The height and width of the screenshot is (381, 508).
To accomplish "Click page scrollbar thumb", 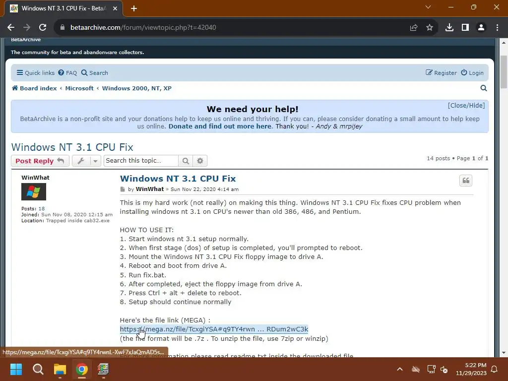I will click(504, 72).
